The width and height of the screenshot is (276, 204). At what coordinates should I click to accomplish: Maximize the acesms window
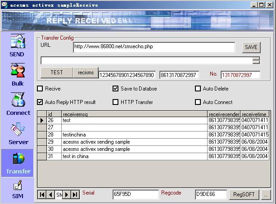(x=262, y=5)
